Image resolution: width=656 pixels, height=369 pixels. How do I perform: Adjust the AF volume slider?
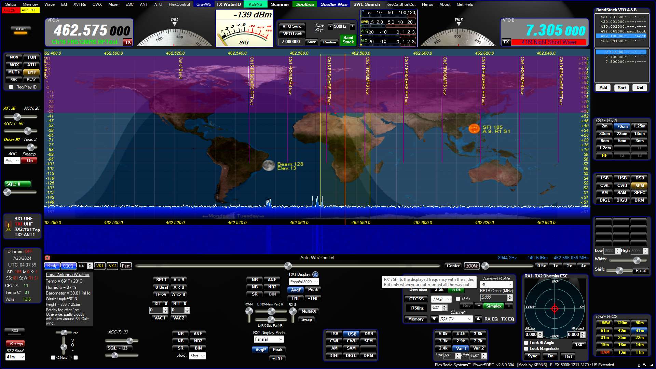tap(20, 117)
